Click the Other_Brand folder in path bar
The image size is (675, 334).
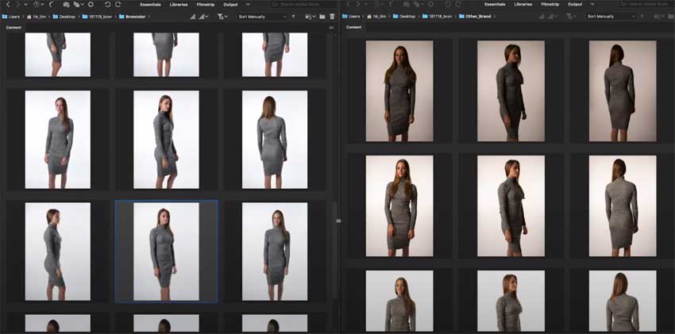click(475, 17)
